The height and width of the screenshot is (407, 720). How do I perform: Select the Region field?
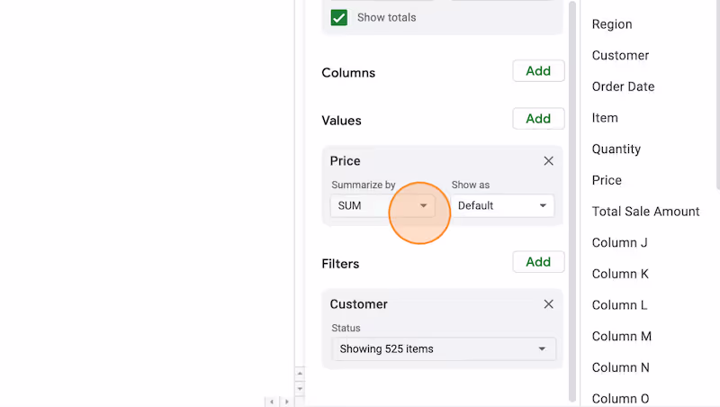(x=612, y=24)
